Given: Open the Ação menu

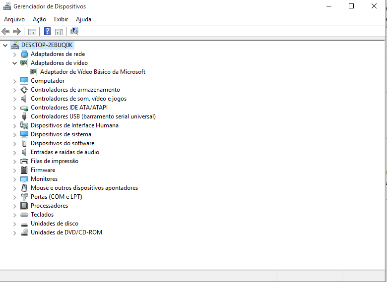Looking at the screenshot, I should 39,19.
